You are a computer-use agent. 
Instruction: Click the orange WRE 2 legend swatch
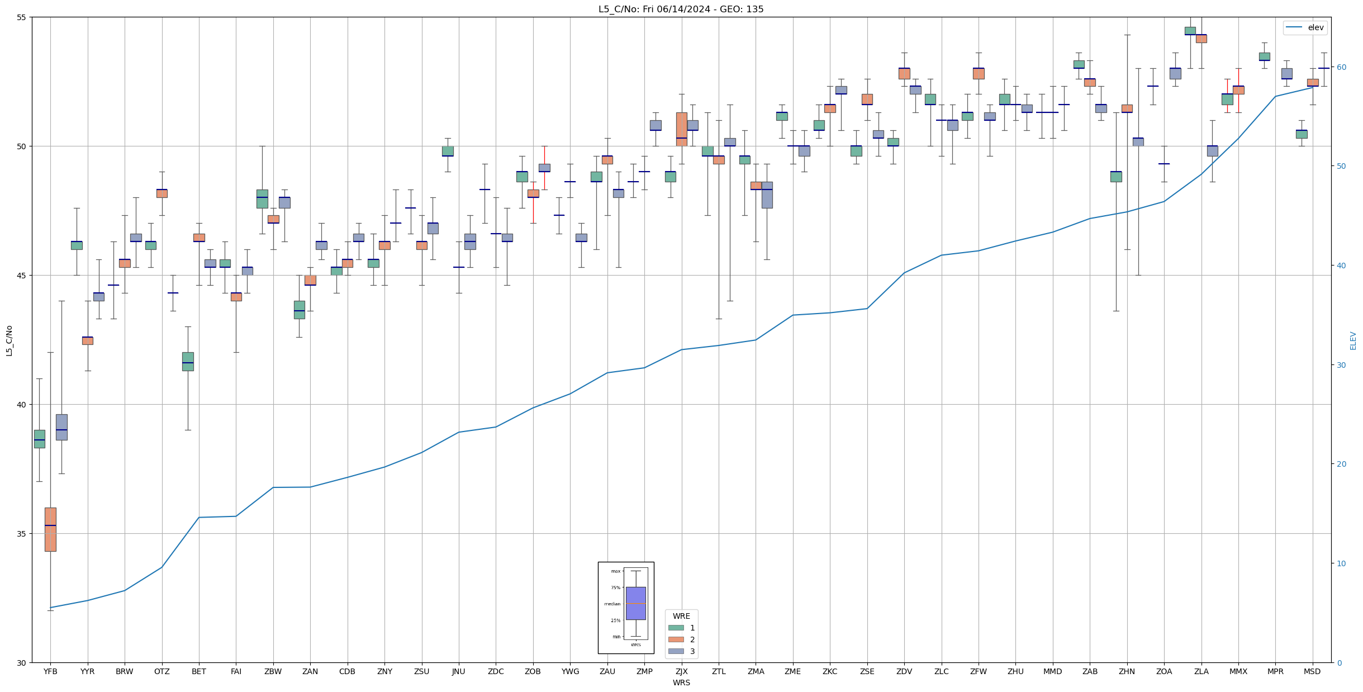click(x=676, y=639)
